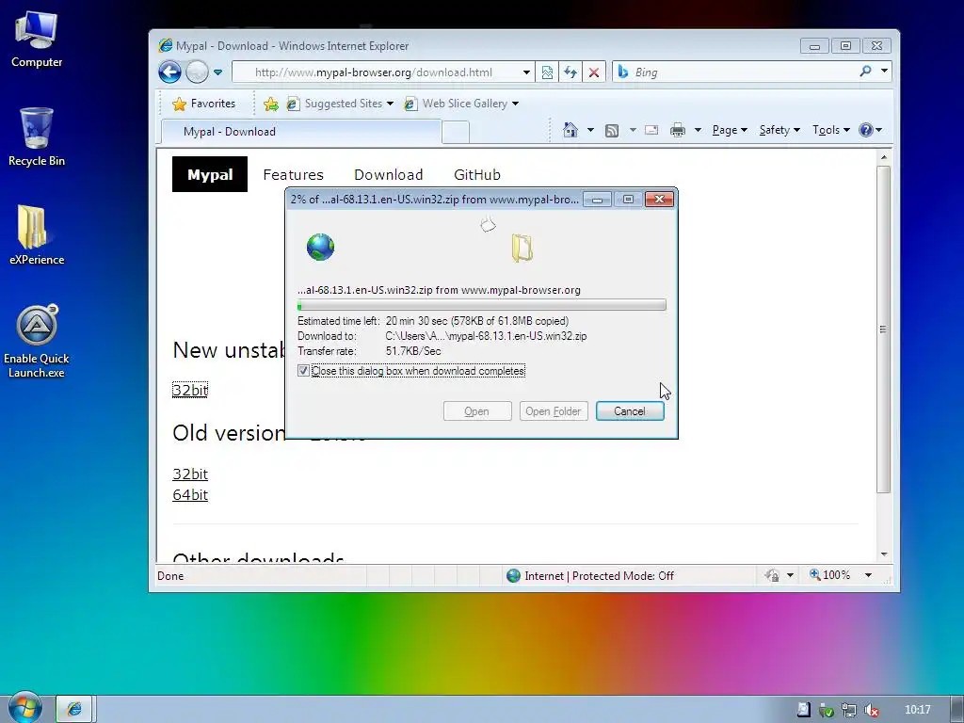The image size is (964, 723).
Task: Click the Read Mail toolbar icon
Action: pos(651,130)
